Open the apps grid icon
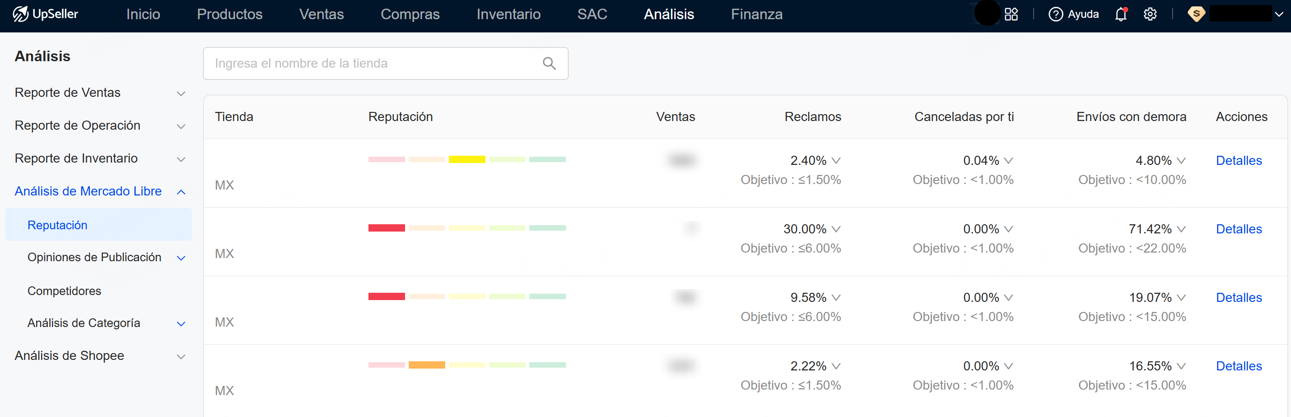This screenshot has height=417, width=1291. point(1011,14)
